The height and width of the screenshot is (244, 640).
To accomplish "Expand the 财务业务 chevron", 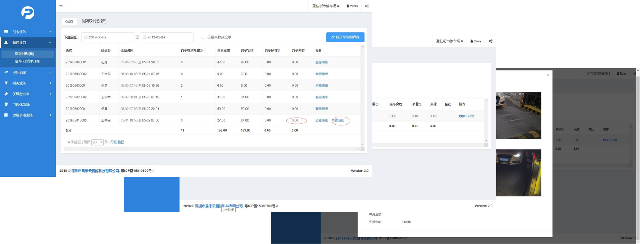I will (50, 83).
